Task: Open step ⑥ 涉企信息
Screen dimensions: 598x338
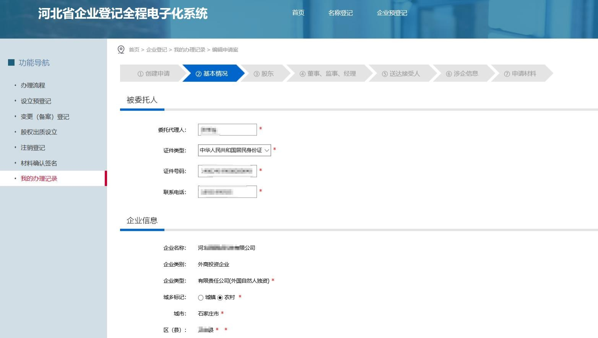Action: click(462, 73)
